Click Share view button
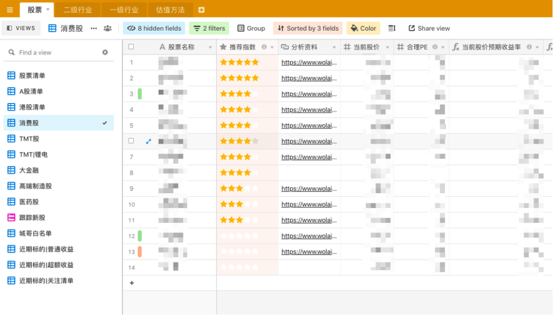 [x=429, y=28]
